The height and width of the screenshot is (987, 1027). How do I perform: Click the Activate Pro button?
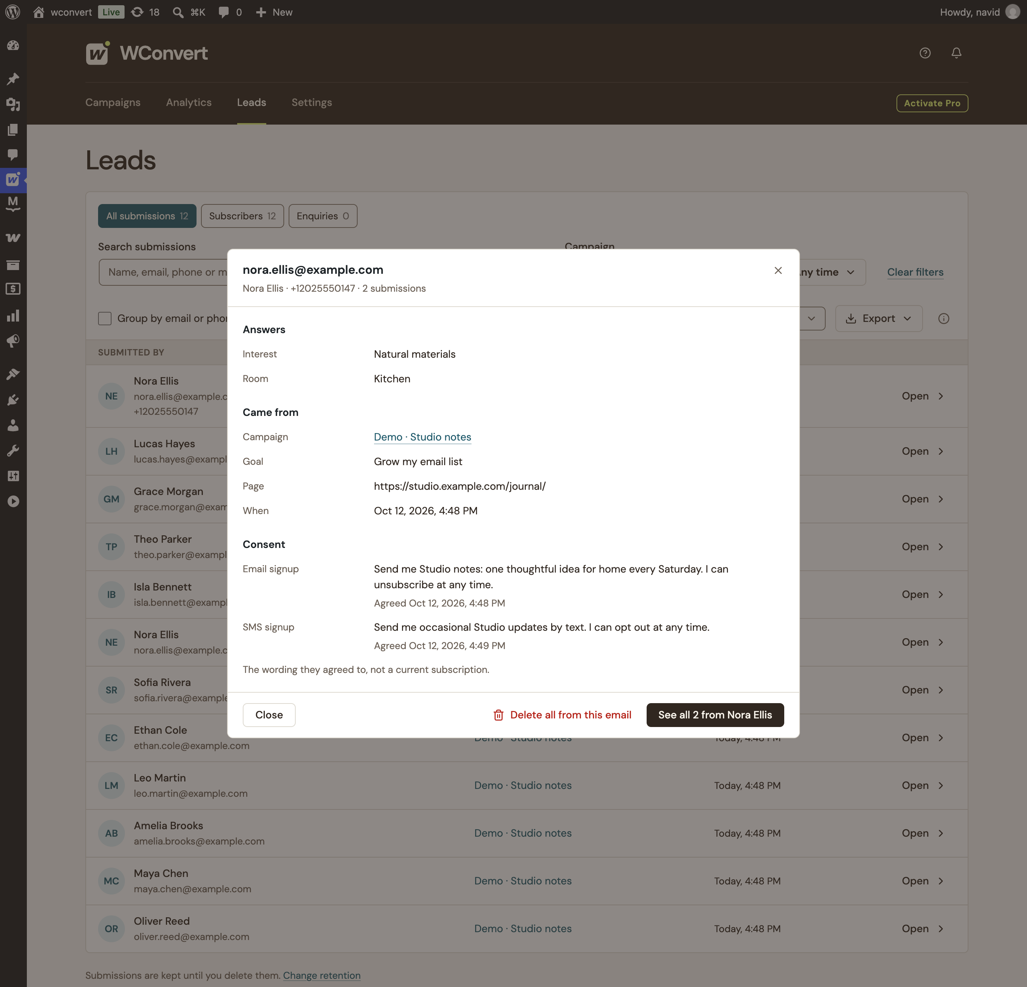click(x=932, y=103)
